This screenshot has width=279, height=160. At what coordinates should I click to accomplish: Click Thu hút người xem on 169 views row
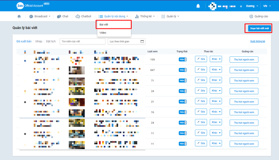(x=244, y=59)
